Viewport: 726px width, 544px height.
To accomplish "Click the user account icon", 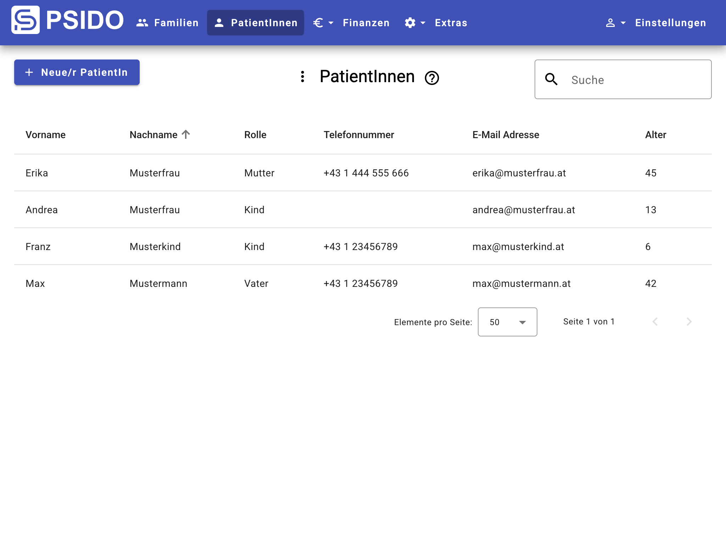I will pos(610,23).
